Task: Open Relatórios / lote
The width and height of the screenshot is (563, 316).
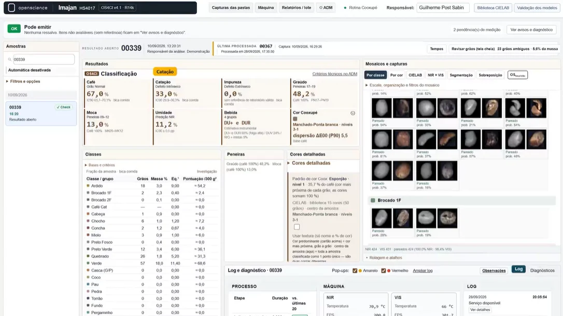Action: pos(296,8)
